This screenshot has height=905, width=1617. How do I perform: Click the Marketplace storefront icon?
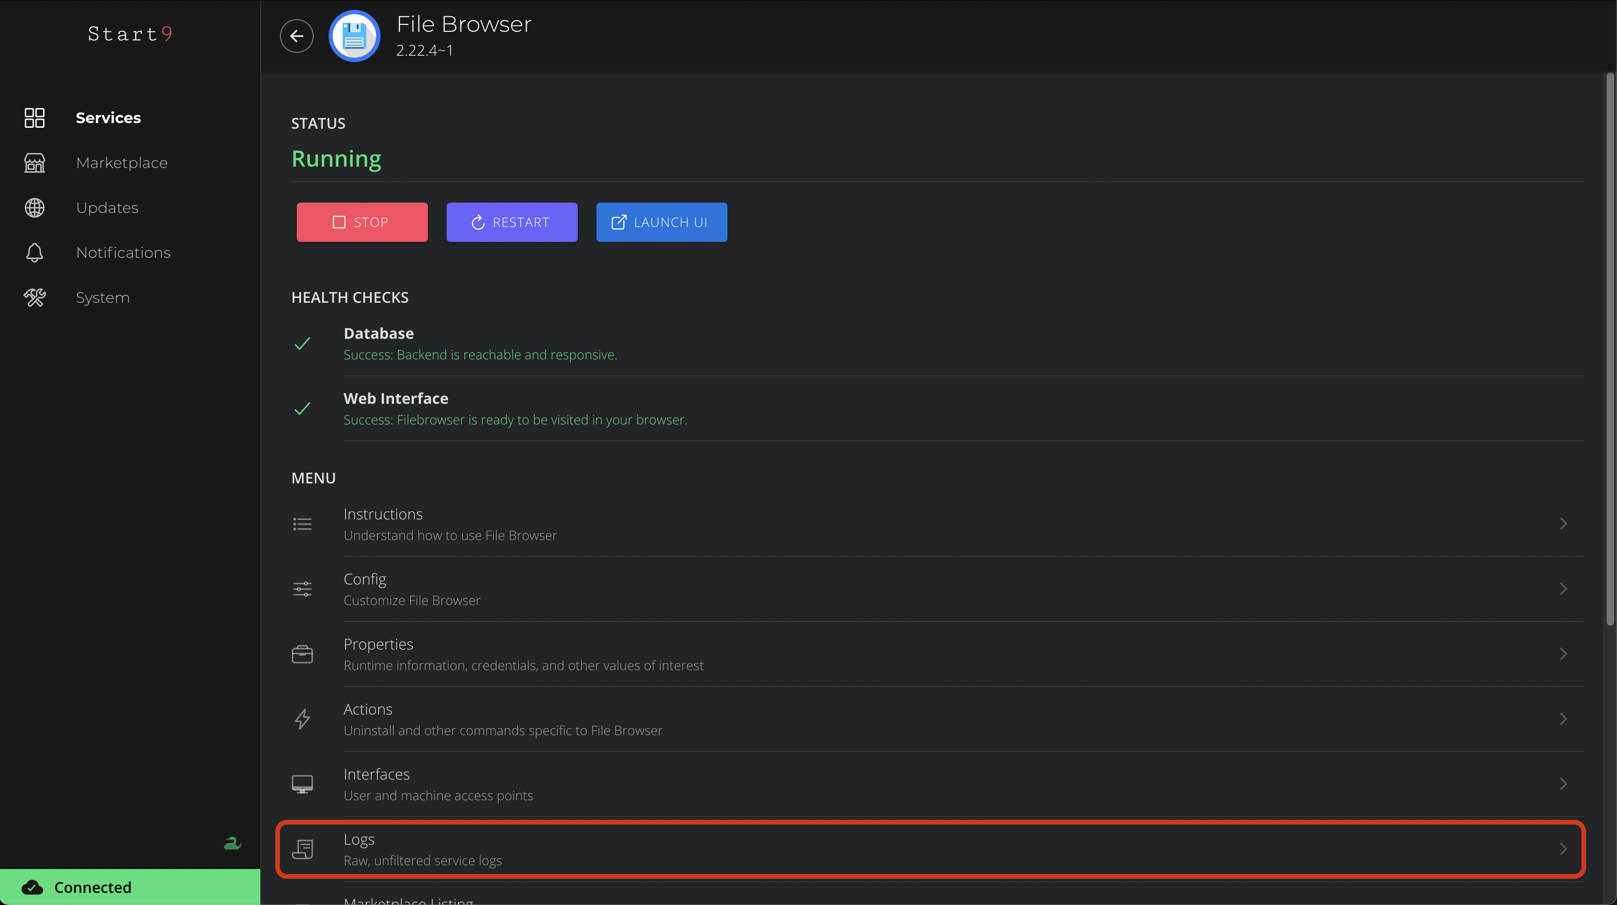click(x=35, y=162)
